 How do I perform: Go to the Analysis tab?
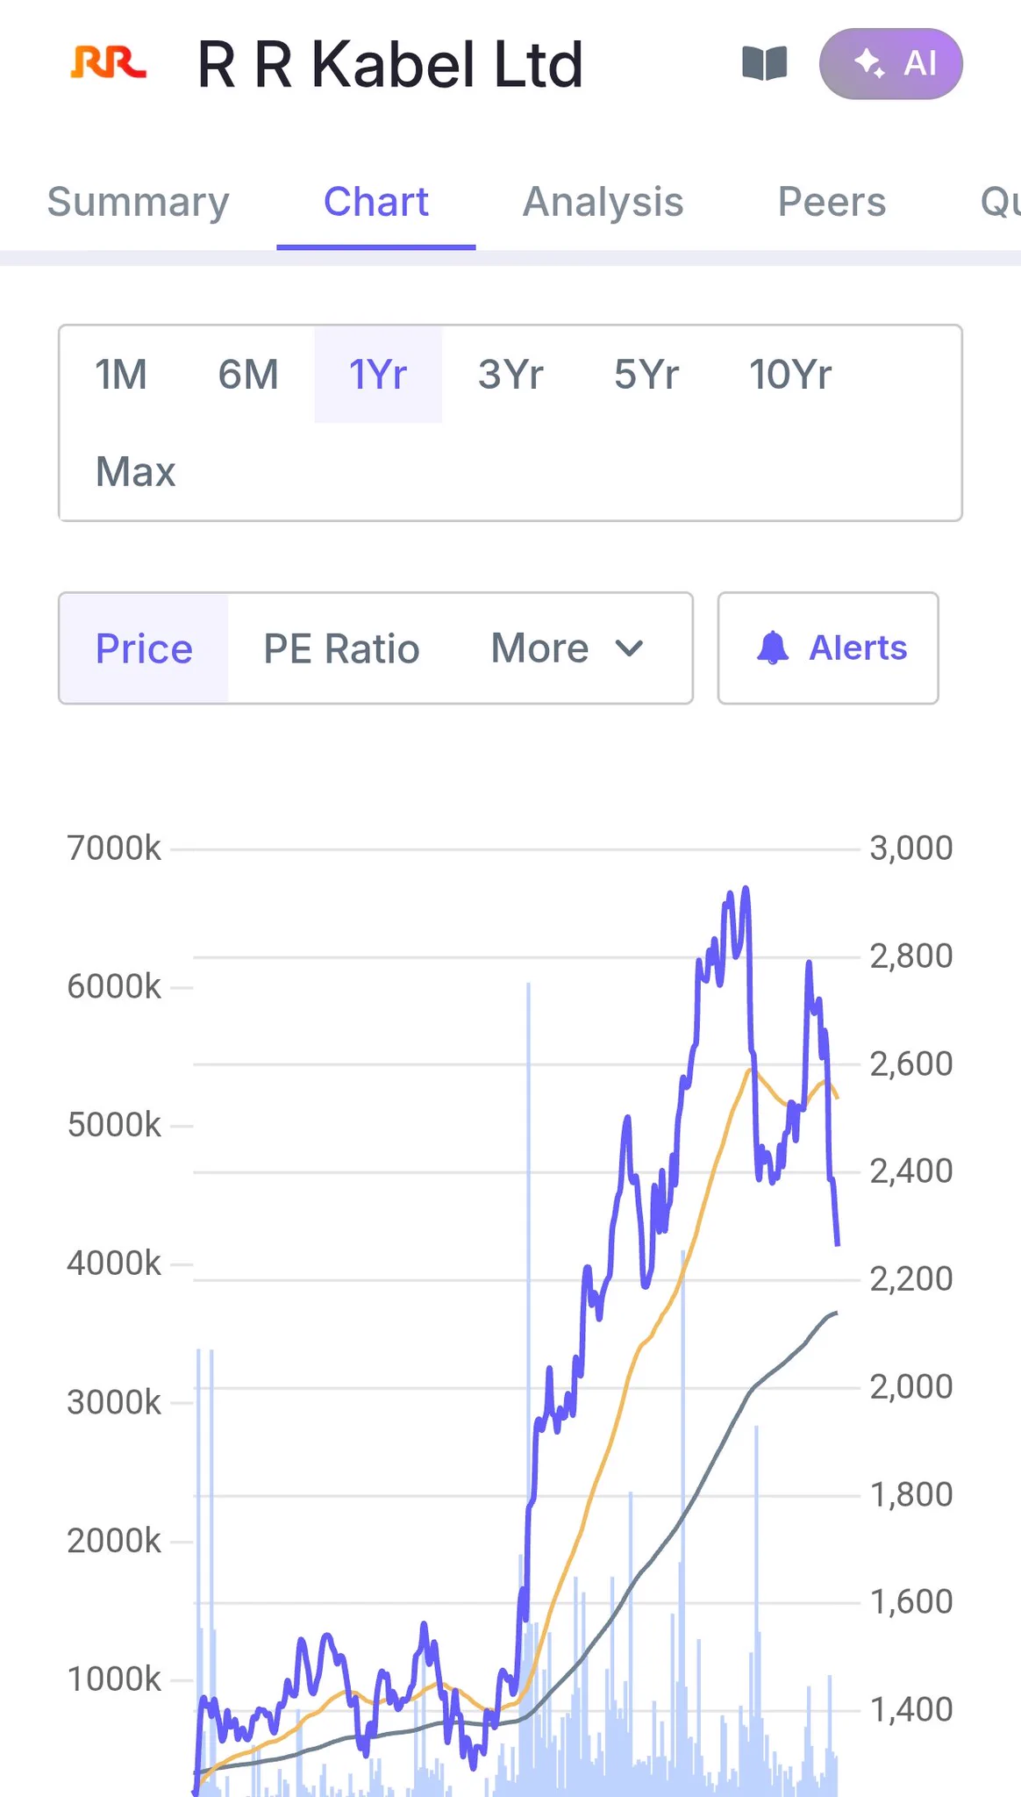point(603,203)
